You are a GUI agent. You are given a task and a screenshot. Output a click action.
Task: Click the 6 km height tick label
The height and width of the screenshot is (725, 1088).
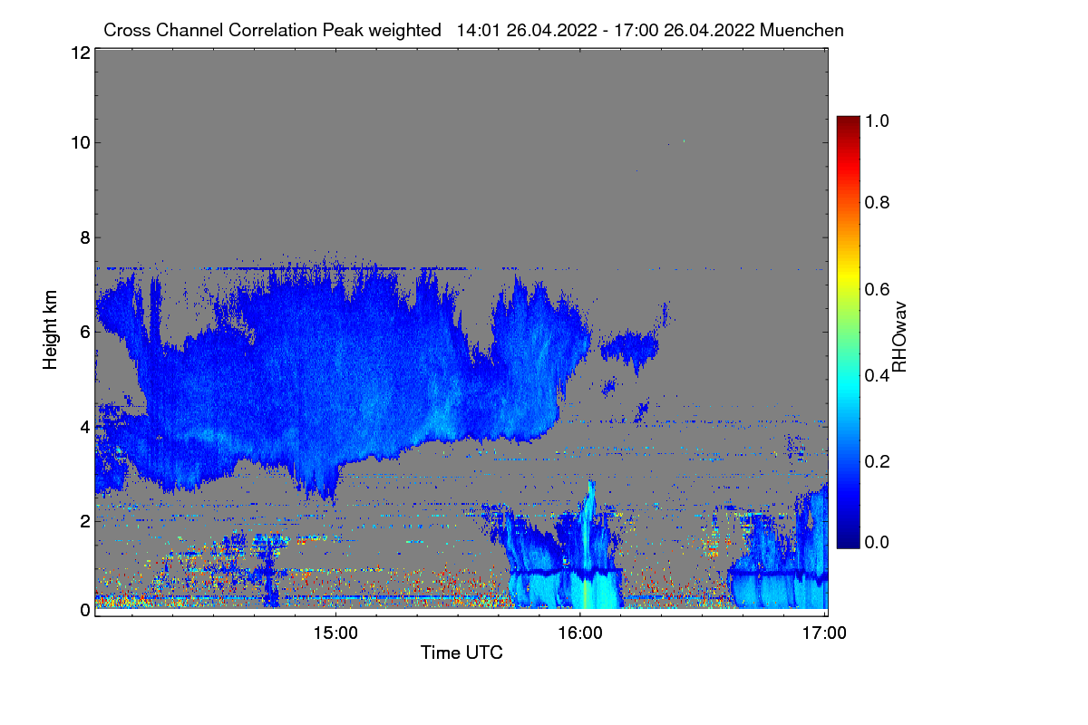click(x=84, y=332)
